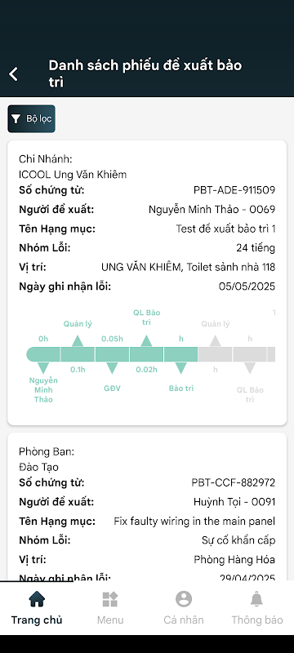Open ticket PBT-CCF-882972 card

[x=147, y=506]
